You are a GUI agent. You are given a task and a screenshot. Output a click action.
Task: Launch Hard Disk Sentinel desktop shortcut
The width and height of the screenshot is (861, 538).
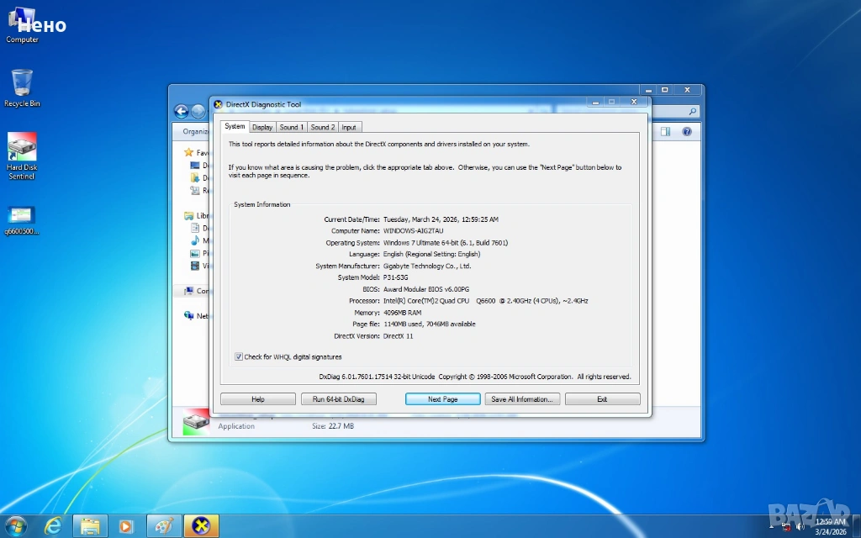[22, 151]
